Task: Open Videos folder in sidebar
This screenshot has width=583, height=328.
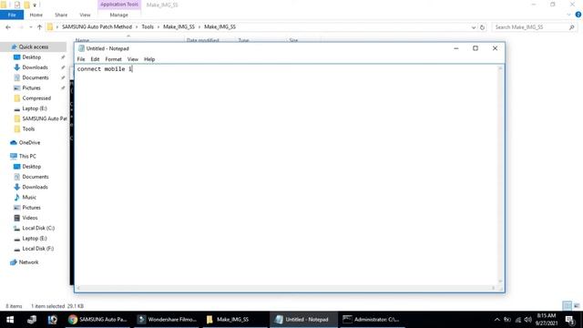Action: 30,218
